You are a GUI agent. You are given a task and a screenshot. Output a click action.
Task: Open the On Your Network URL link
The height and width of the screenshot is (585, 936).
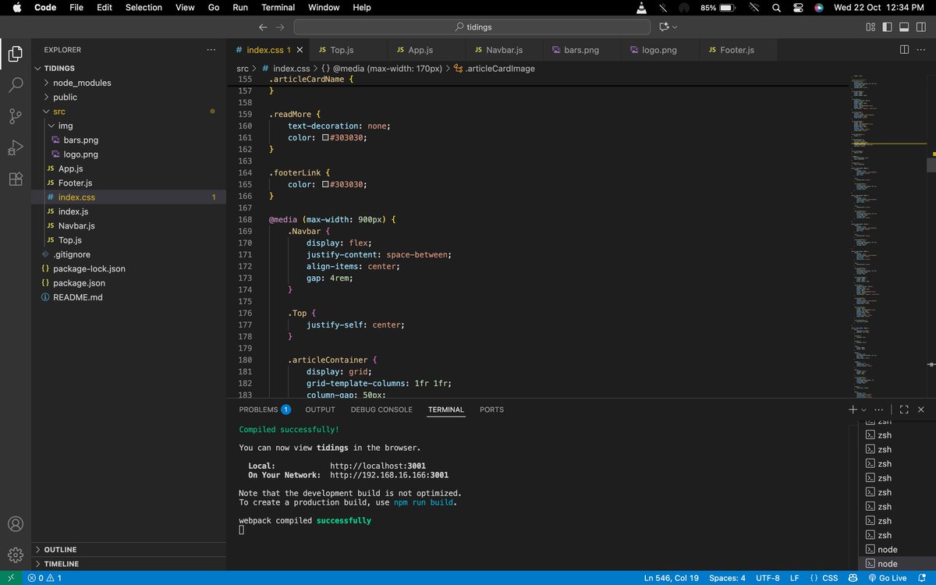point(389,475)
